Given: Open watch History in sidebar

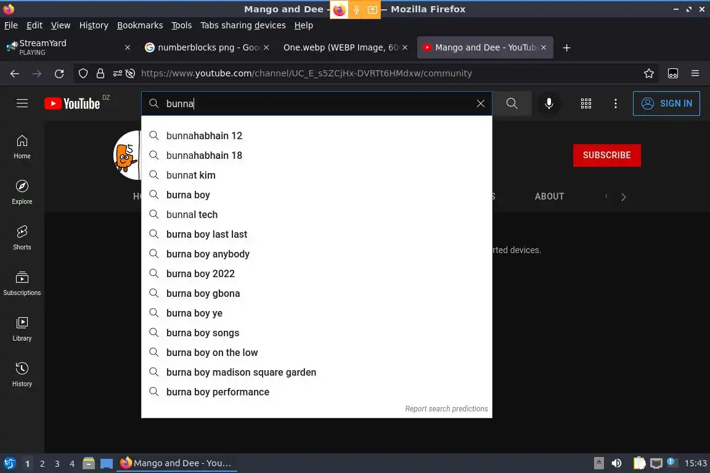Looking at the screenshot, I should 22,374.
